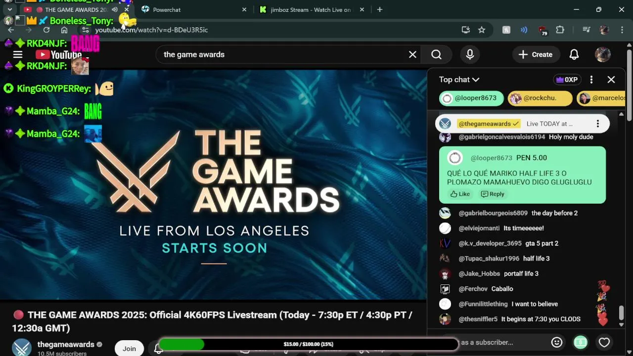Image resolution: width=633 pixels, height=356 pixels.
Task: Open YouTube account avatar menu
Action: 603,54
